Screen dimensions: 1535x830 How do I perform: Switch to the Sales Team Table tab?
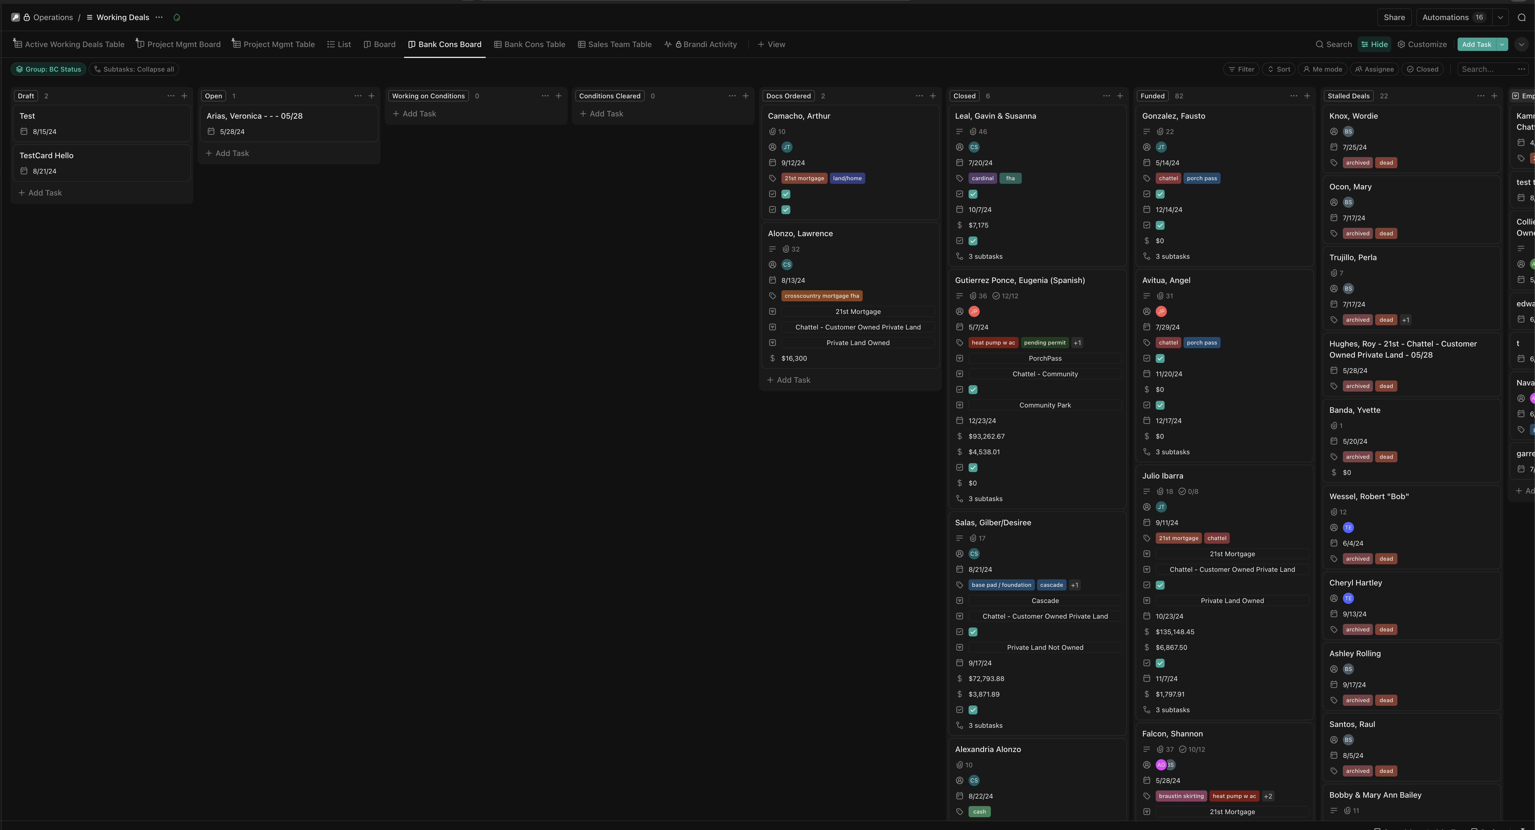pyautogui.click(x=615, y=44)
